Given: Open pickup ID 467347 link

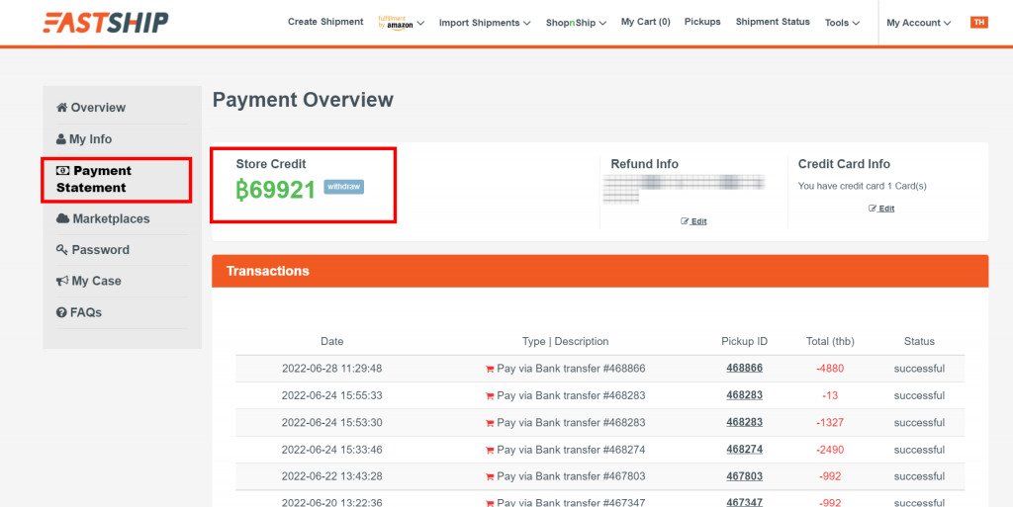Looking at the screenshot, I should [x=744, y=502].
